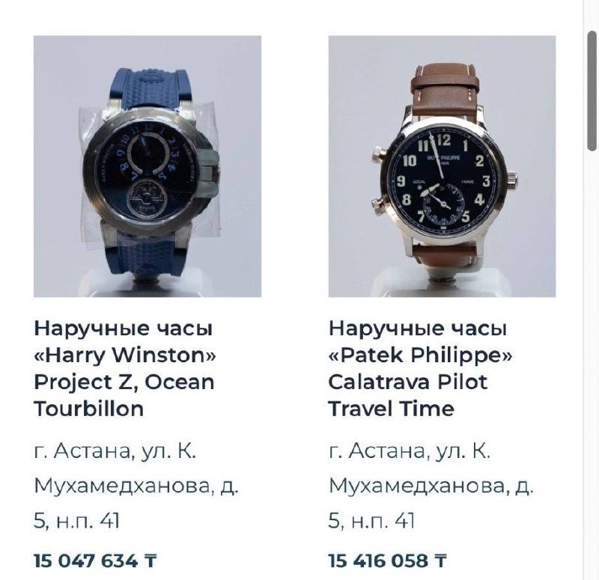Click the Travel Time text in the right title

point(391,409)
